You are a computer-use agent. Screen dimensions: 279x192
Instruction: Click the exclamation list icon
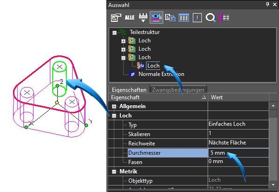pyautogui.click(x=224, y=18)
